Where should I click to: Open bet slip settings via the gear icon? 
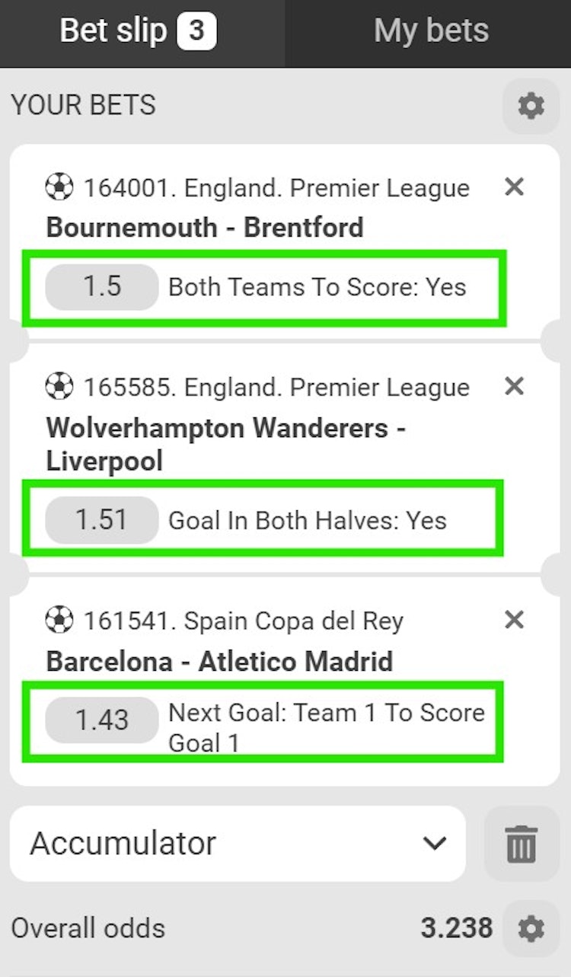click(x=531, y=106)
